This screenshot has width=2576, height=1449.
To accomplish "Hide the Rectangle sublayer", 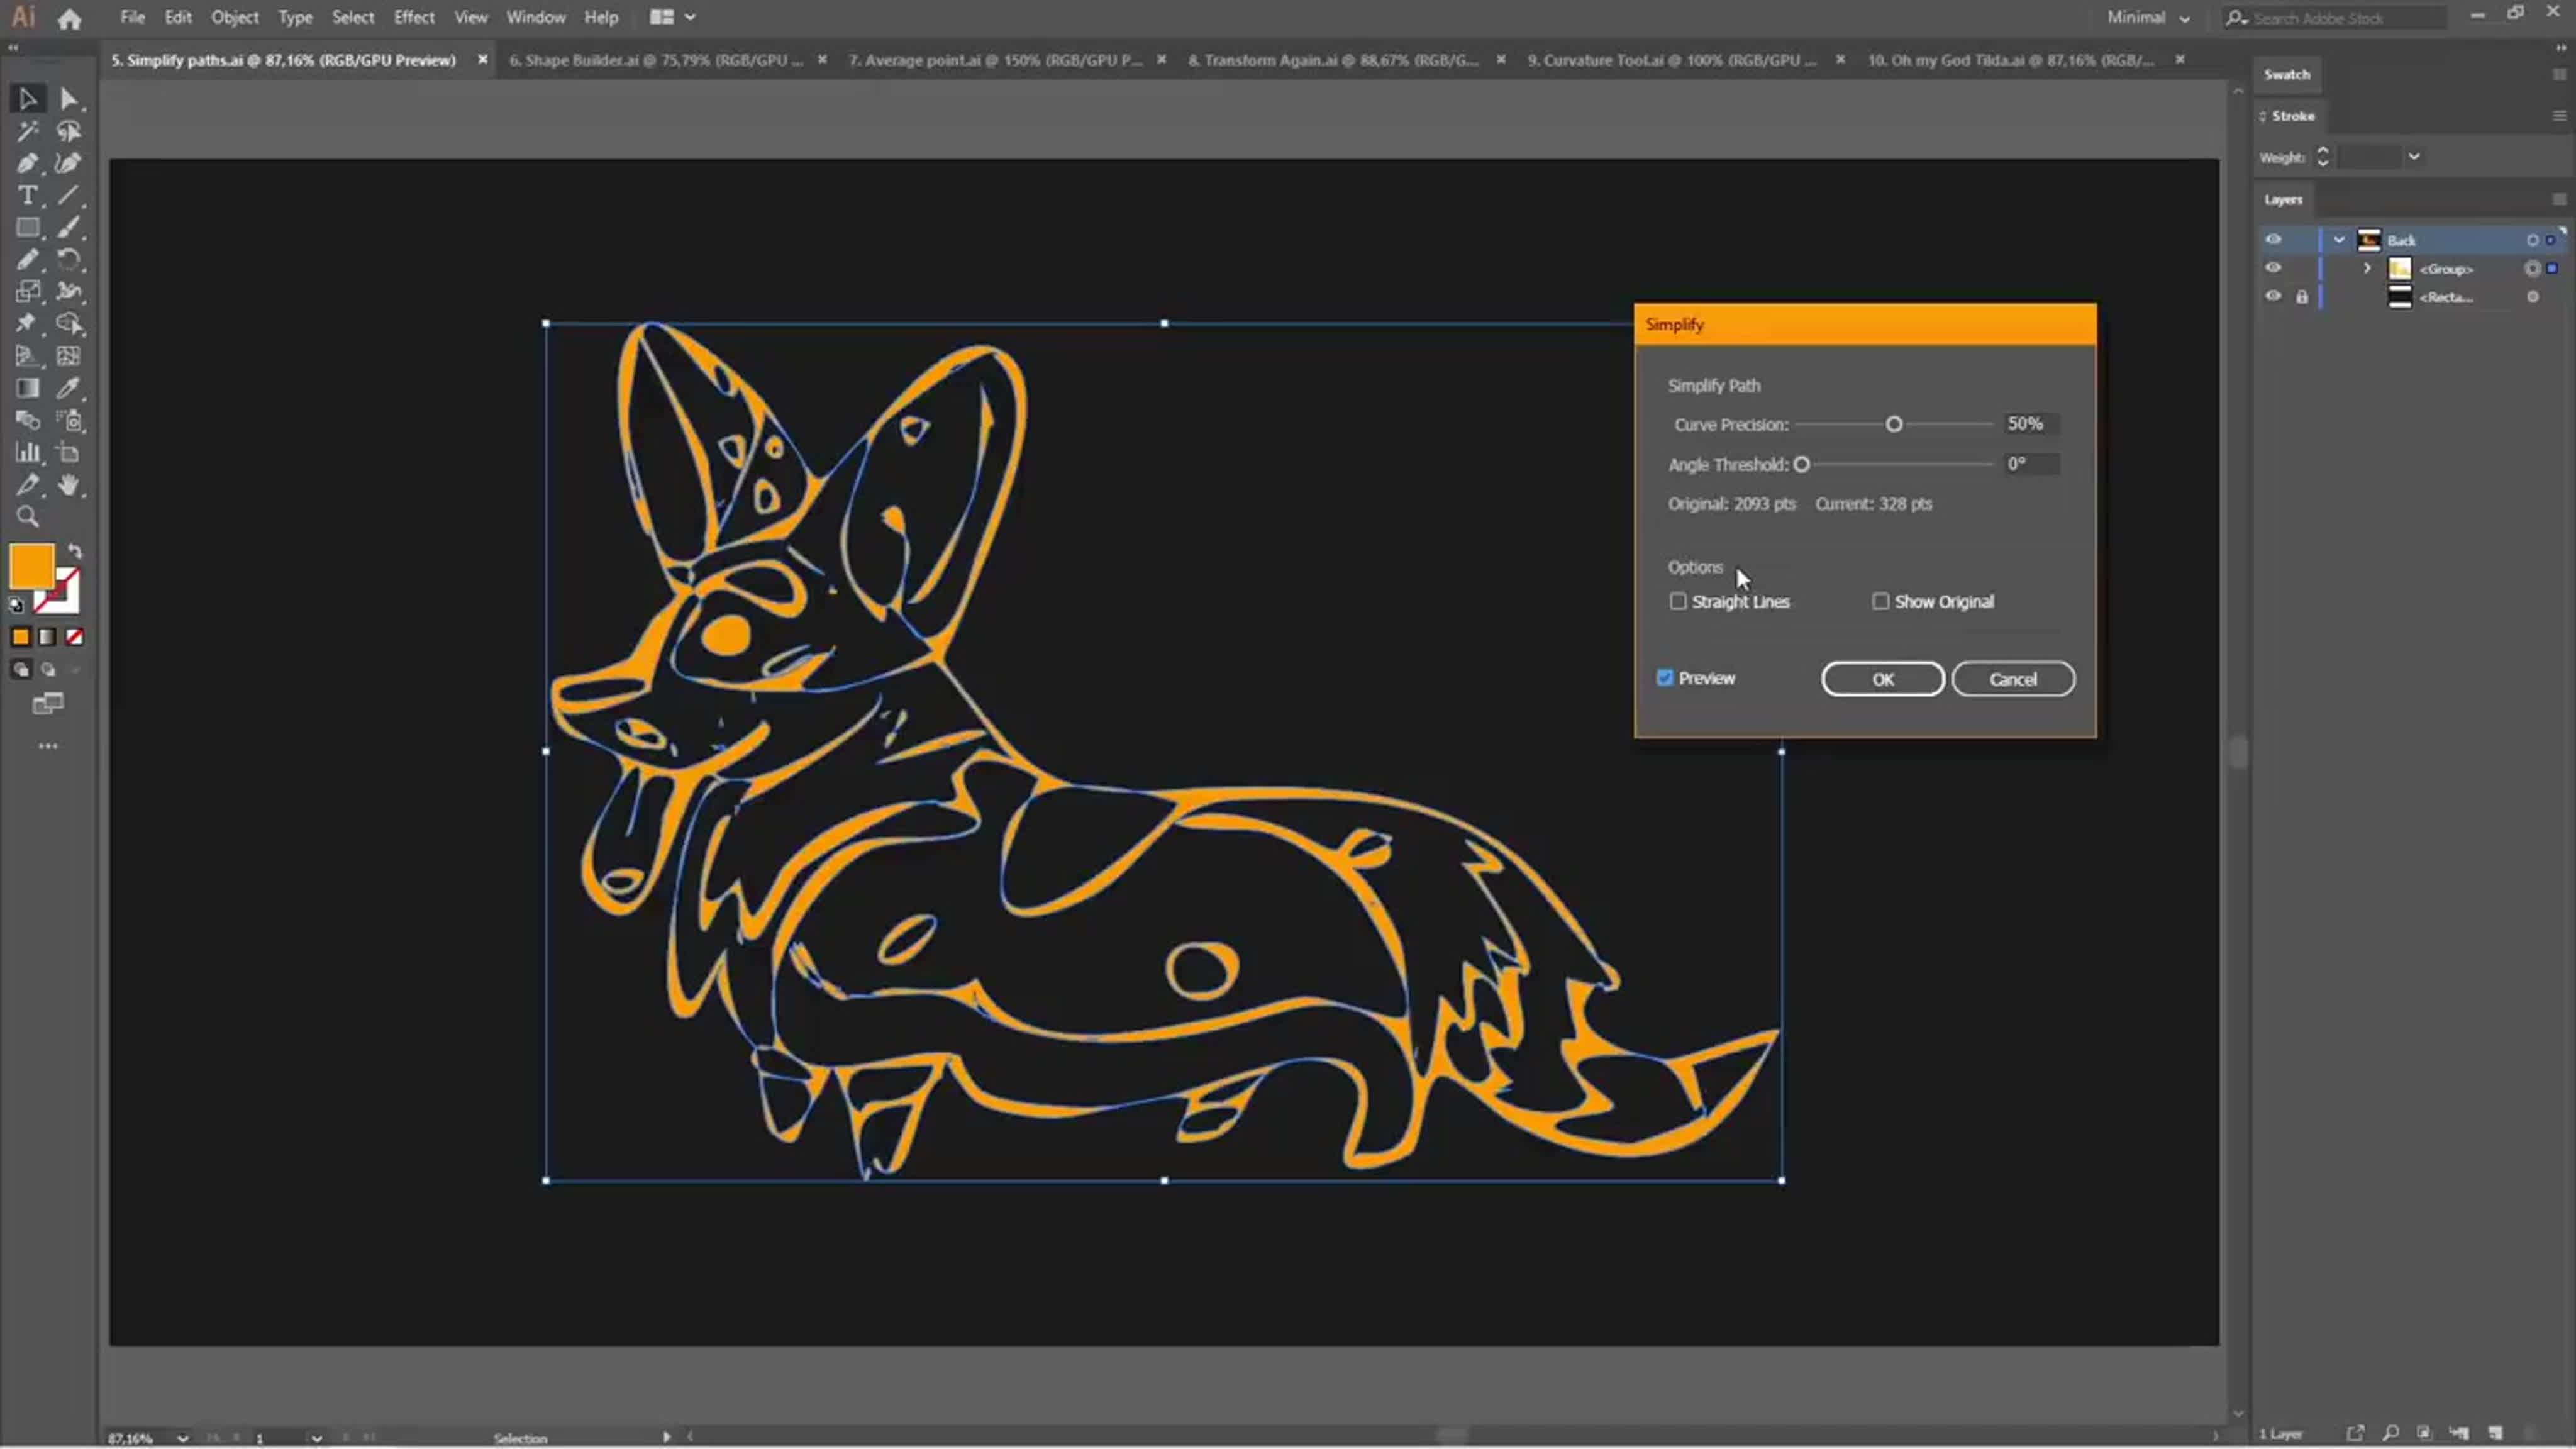I will pyautogui.click(x=2273, y=297).
